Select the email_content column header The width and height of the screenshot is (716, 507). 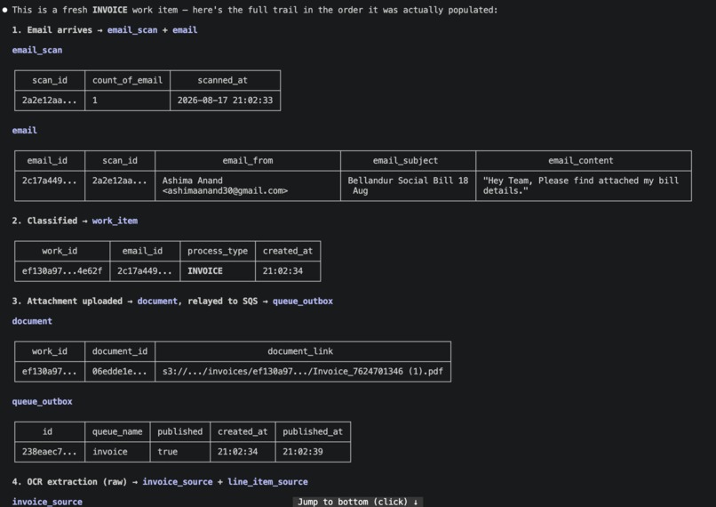pyautogui.click(x=584, y=161)
